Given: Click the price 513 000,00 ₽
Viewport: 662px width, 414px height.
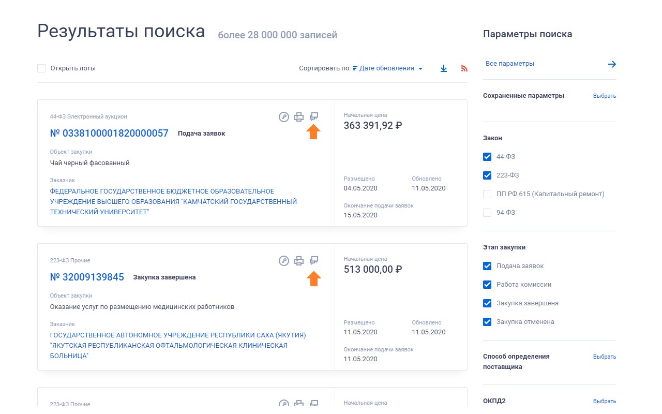Looking at the screenshot, I should coord(373,270).
